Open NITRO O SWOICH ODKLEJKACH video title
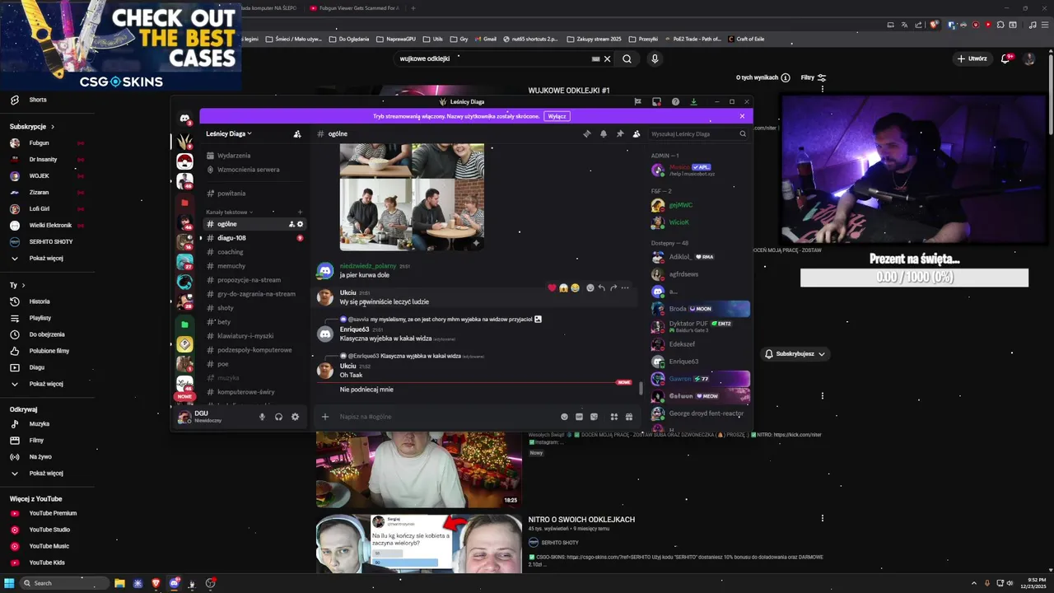1054x593 pixels. [581, 520]
